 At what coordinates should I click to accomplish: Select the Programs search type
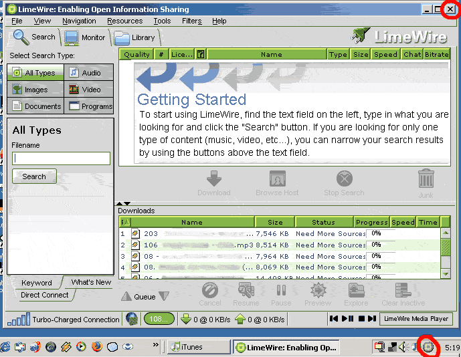click(x=89, y=106)
